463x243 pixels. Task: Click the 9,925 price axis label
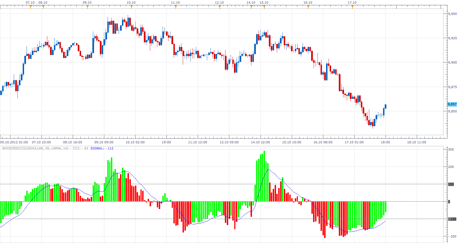point(452,38)
